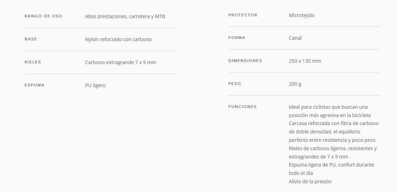Click 'Alivio de la presión' text
This screenshot has width=397, height=192.
310,182
